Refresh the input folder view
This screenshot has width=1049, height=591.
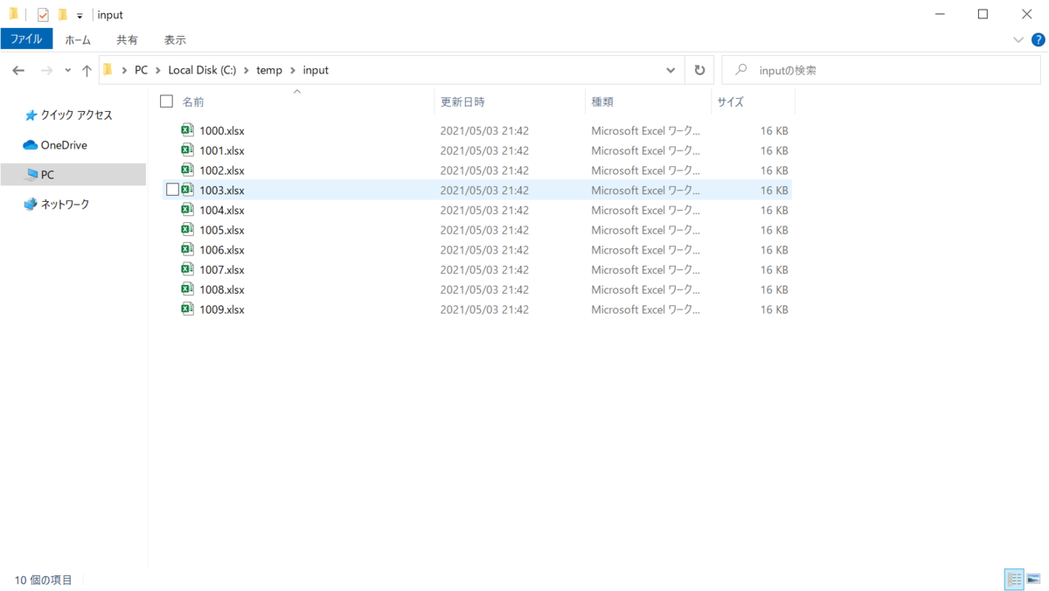coord(699,70)
